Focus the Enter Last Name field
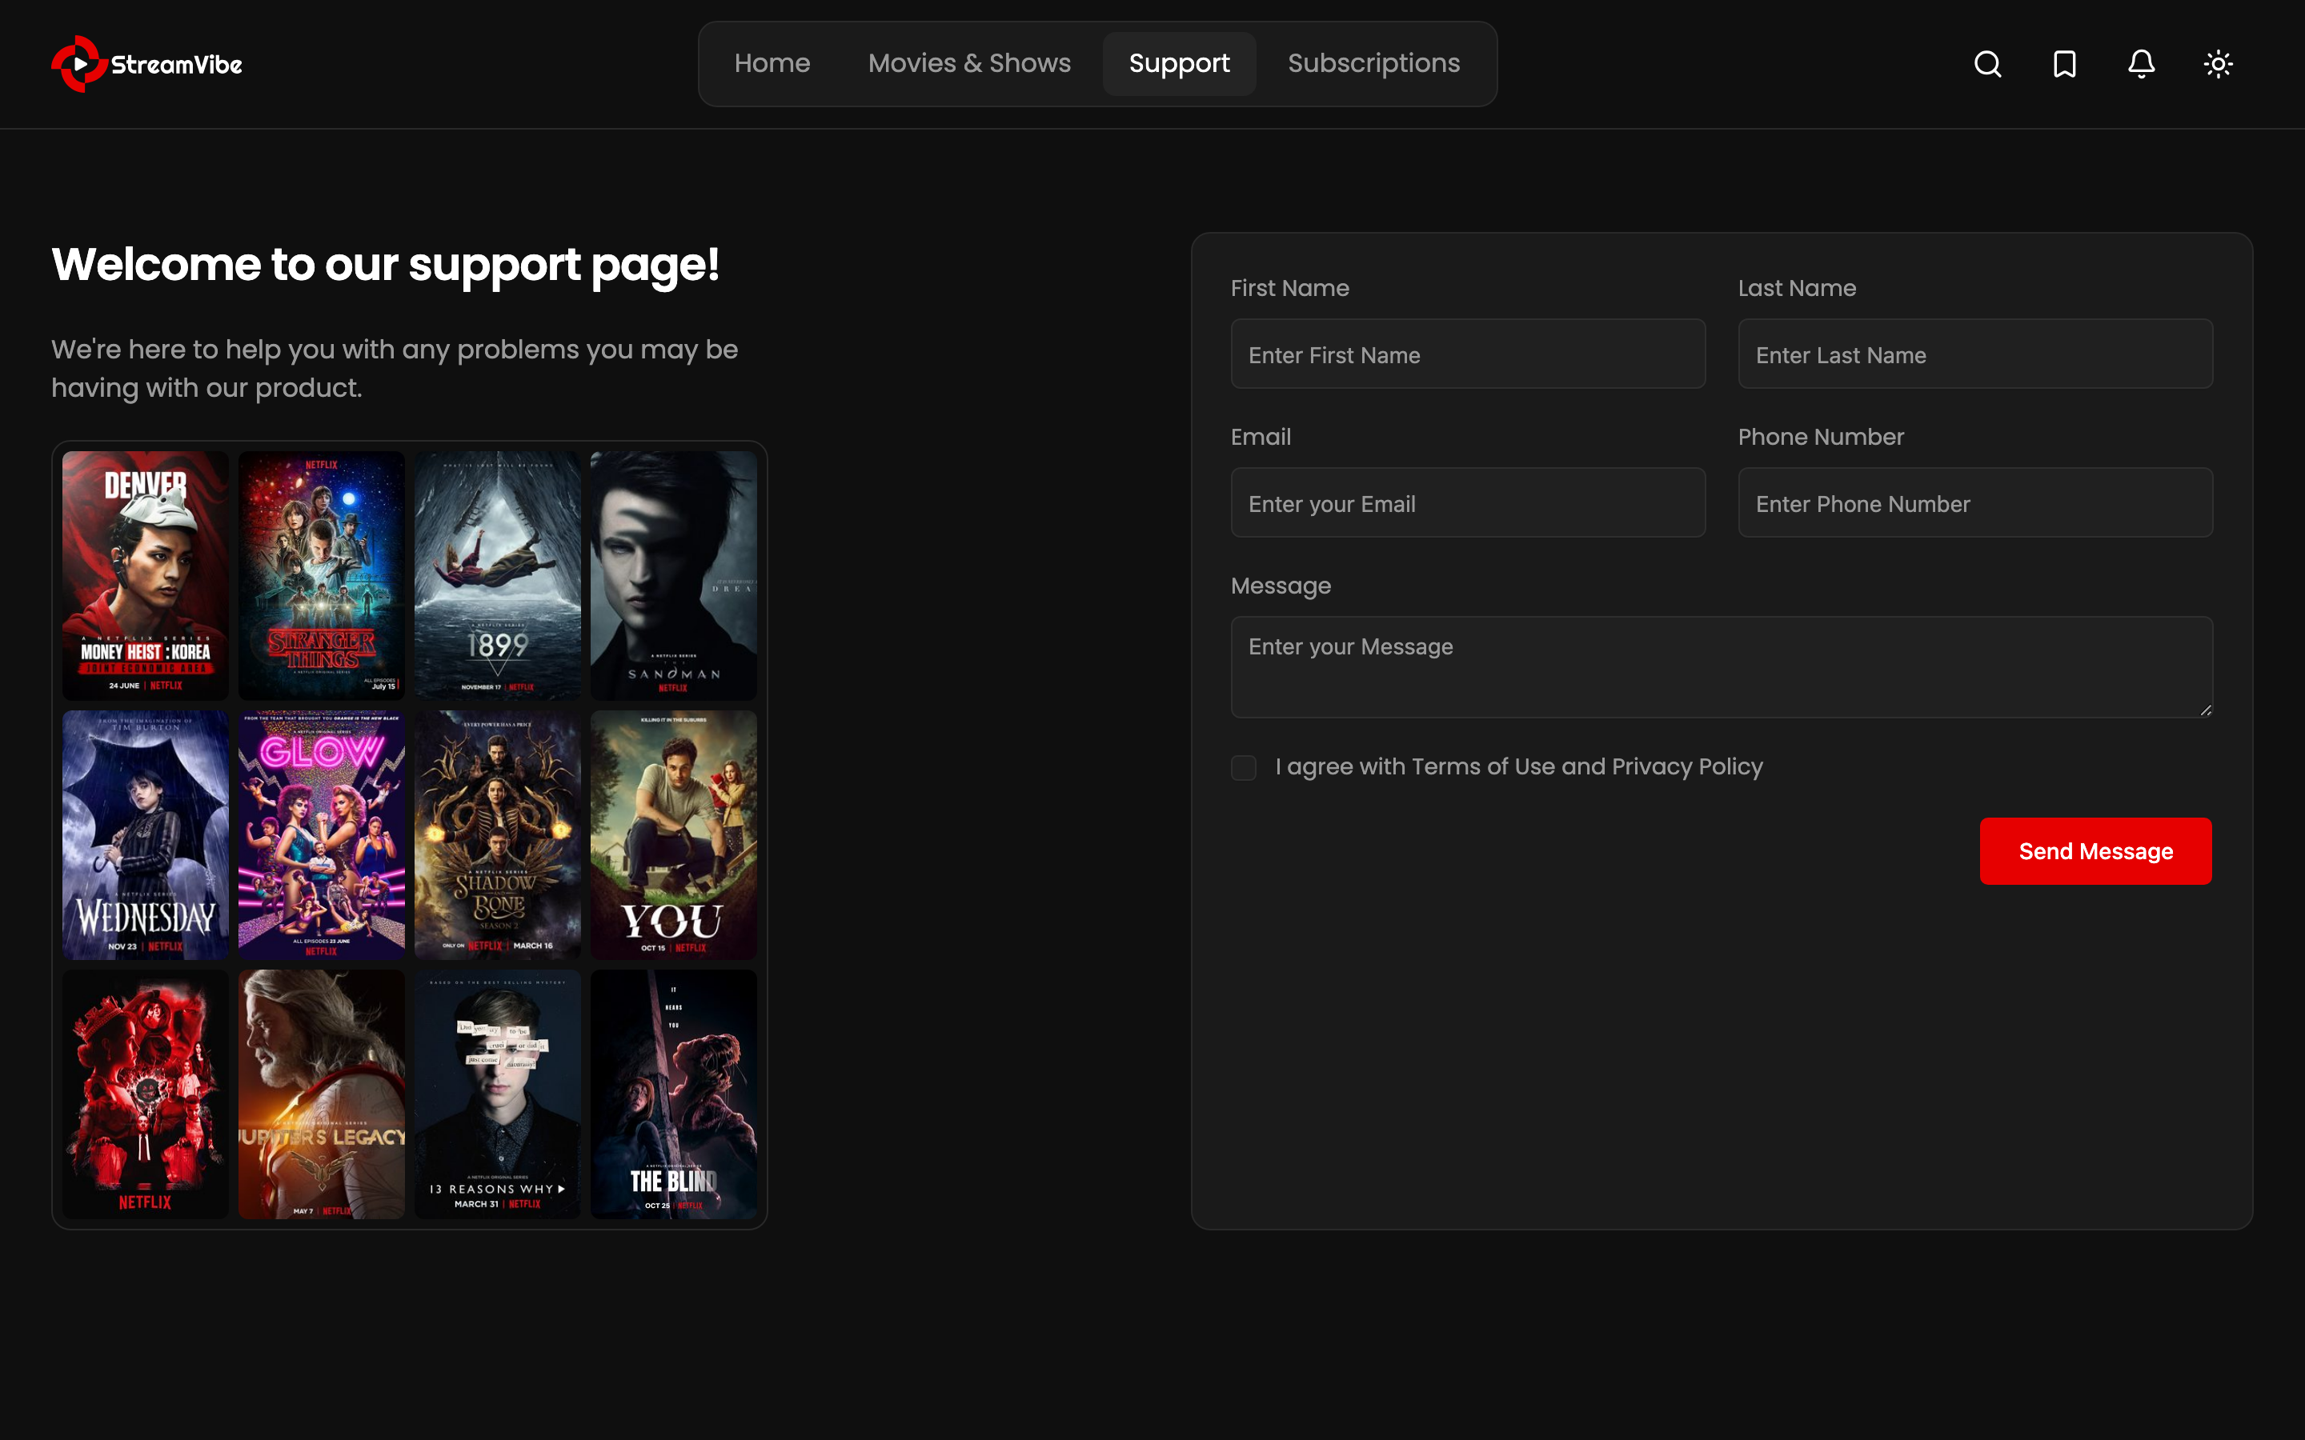Screen dimensions: 2305x1440 coord(1975,354)
